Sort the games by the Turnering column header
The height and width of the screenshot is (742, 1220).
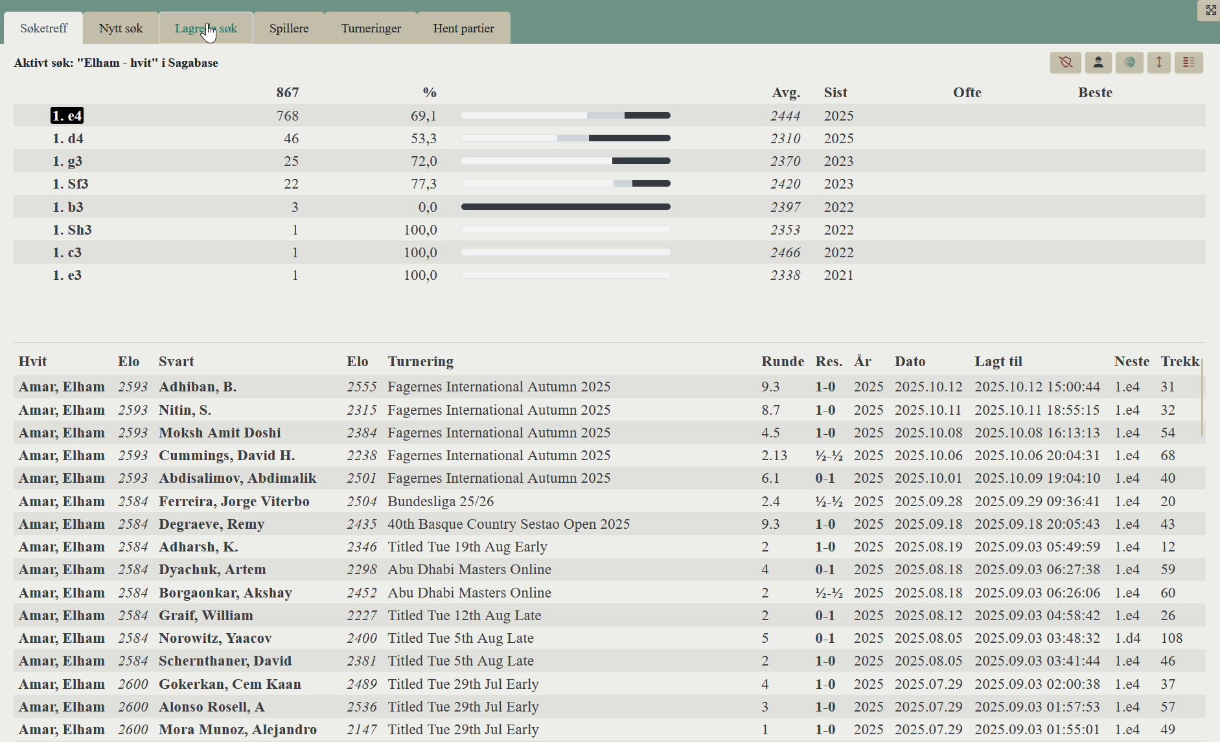coord(420,362)
